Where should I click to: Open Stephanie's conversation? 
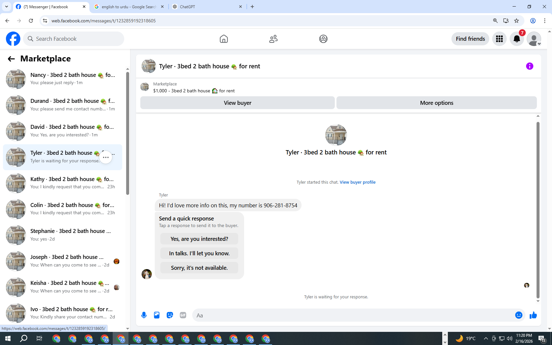(62, 235)
